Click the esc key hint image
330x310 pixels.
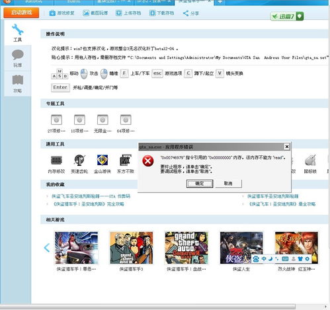pyautogui.click(x=157, y=73)
